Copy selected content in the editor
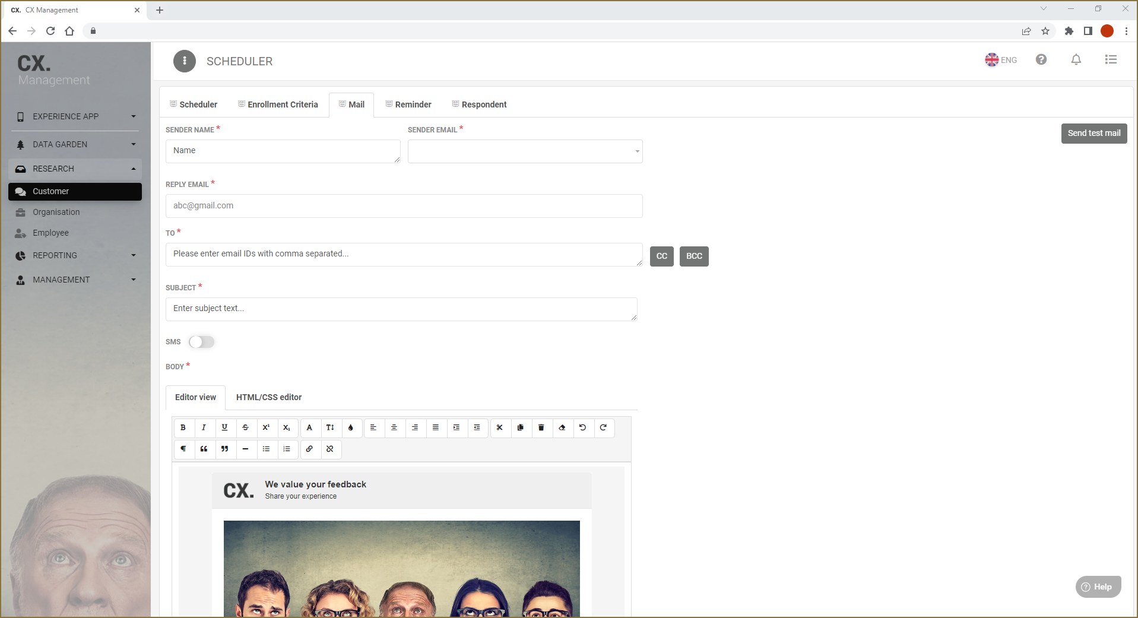This screenshot has width=1138, height=618. tap(521, 427)
